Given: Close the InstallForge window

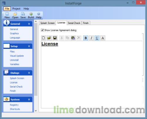Looking at the screenshot, I should click(141, 3).
